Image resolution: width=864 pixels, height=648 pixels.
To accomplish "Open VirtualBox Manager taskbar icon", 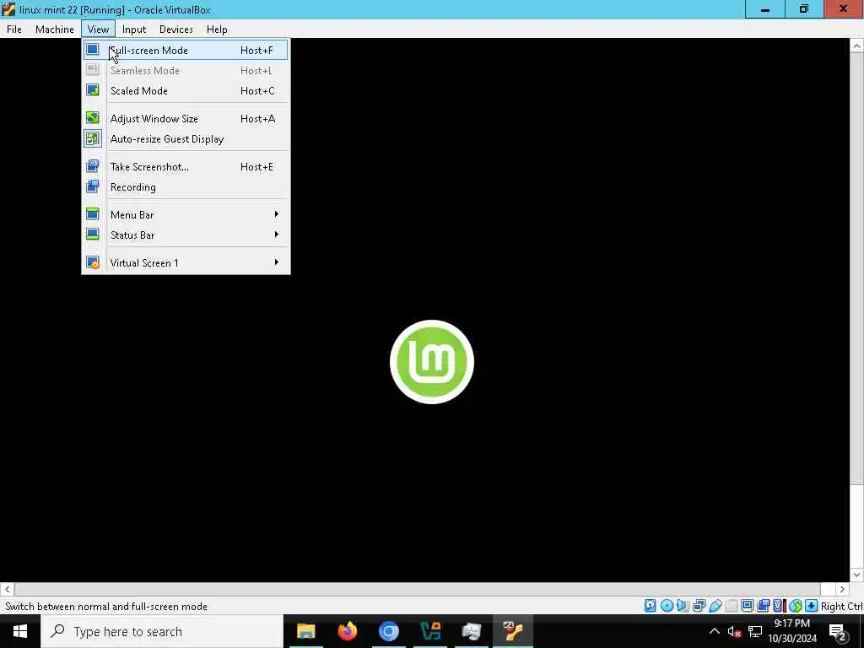I will (430, 631).
